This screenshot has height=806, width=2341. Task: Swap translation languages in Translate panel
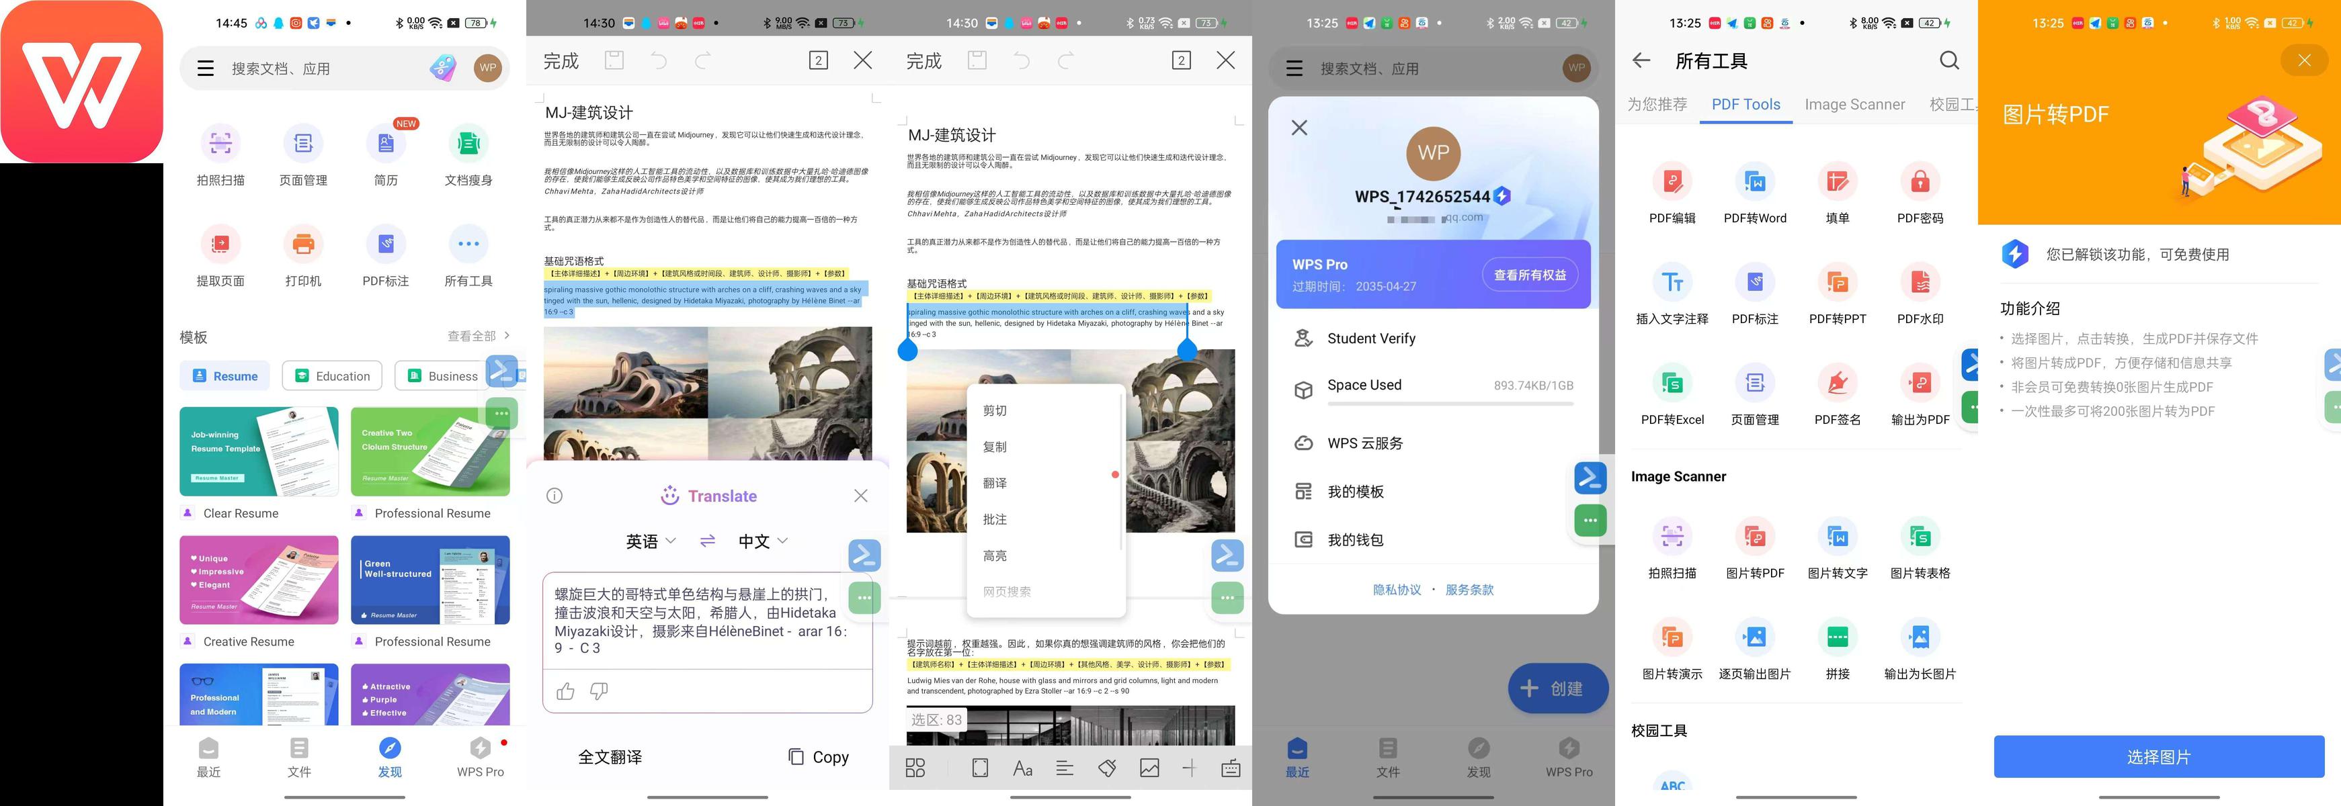pyautogui.click(x=707, y=541)
